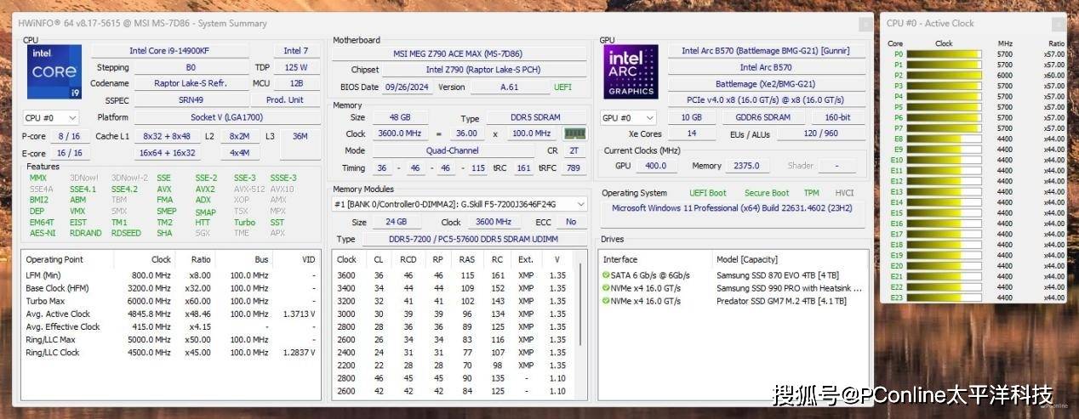
Task: Click the Samsung 990 PRO status icon
Action: click(606, 288)
